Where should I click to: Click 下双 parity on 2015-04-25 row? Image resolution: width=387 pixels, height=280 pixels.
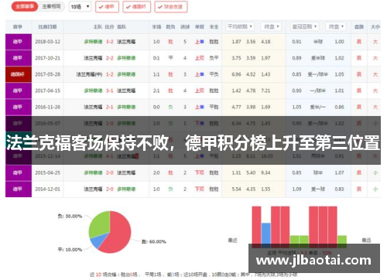pyautogui.click(x=200, y=172)
